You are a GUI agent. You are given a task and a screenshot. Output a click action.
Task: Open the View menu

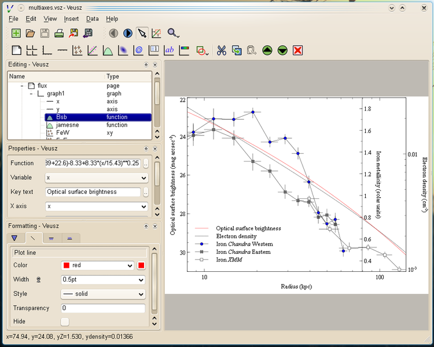[50, 19]
